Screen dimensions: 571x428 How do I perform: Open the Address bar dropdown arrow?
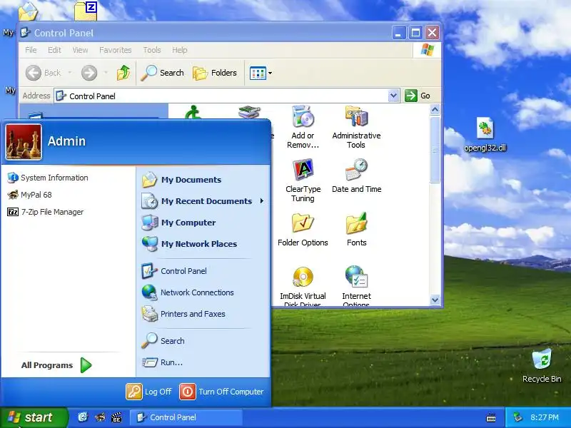pyautogui.click(x=393, y=96)
